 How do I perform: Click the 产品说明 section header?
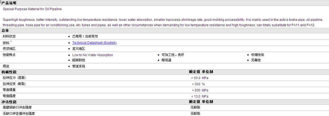pos(9,3)
